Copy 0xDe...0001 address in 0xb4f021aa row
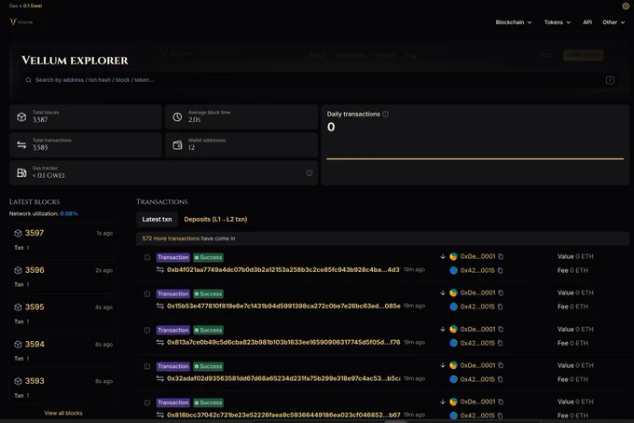This screenshot has width=634, height=423. pyautogui.click(x=501, y=256)
